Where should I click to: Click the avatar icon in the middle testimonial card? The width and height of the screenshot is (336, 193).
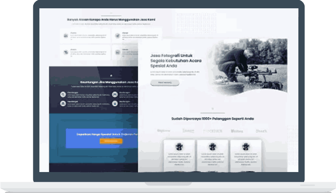coord(212,146)
